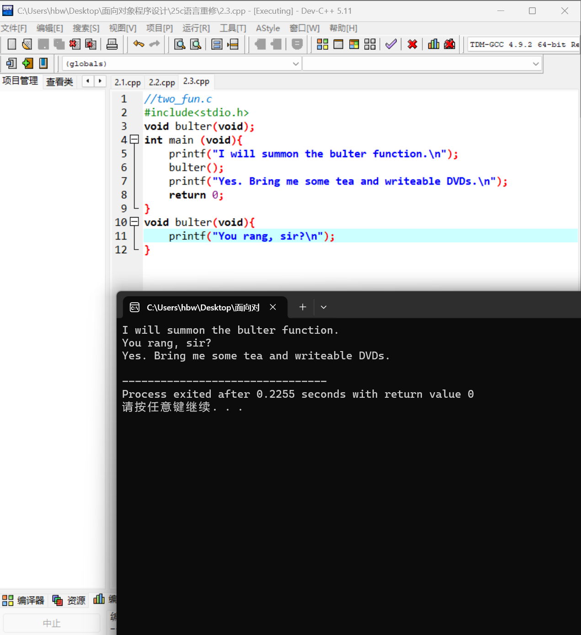Collapse the main function fold at line 4
This screenshot has width=581, height=635.
[134, 139]
